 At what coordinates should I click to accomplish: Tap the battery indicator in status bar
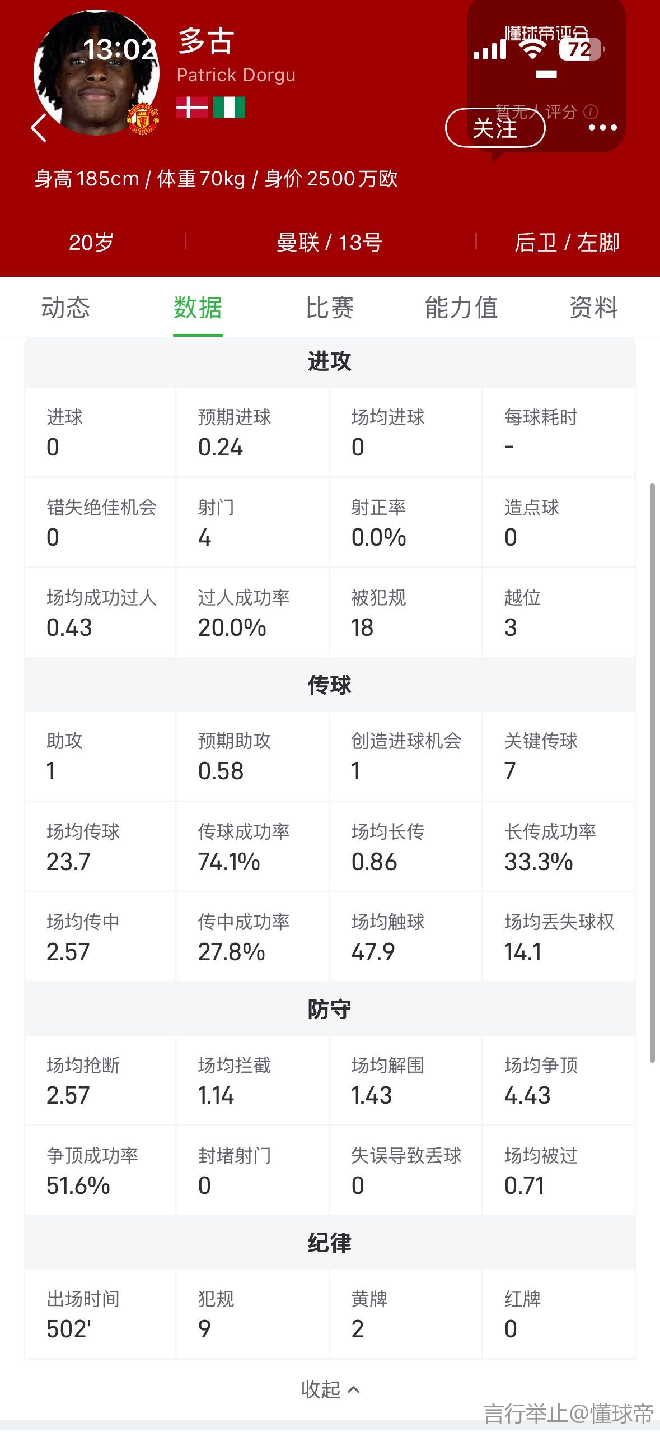pos(581,49)
